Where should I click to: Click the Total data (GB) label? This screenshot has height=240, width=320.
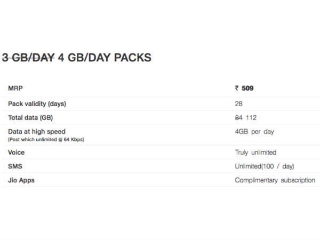coord(30,118)
